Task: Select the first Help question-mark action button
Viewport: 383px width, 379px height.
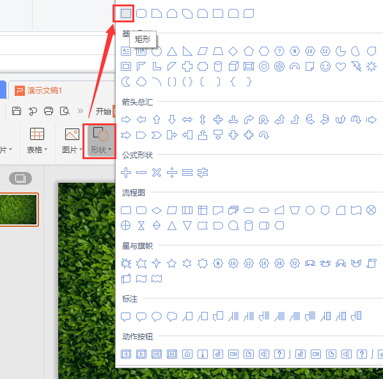Action: click(x=279, y=354)
